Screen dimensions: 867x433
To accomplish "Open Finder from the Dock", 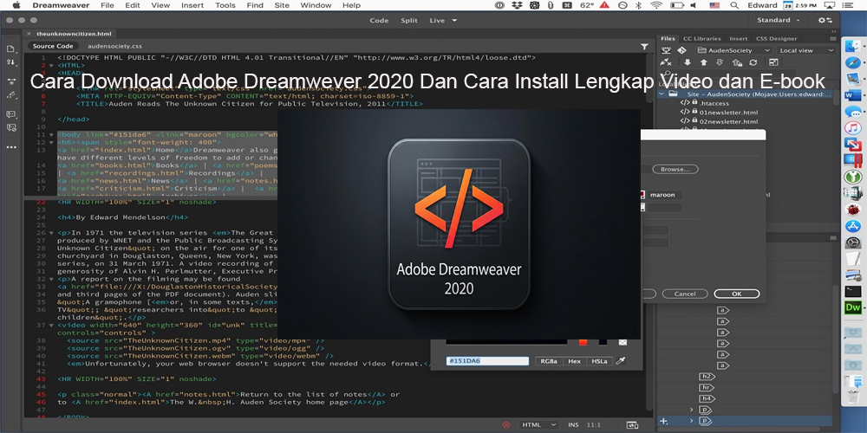I will pos(853,47).
